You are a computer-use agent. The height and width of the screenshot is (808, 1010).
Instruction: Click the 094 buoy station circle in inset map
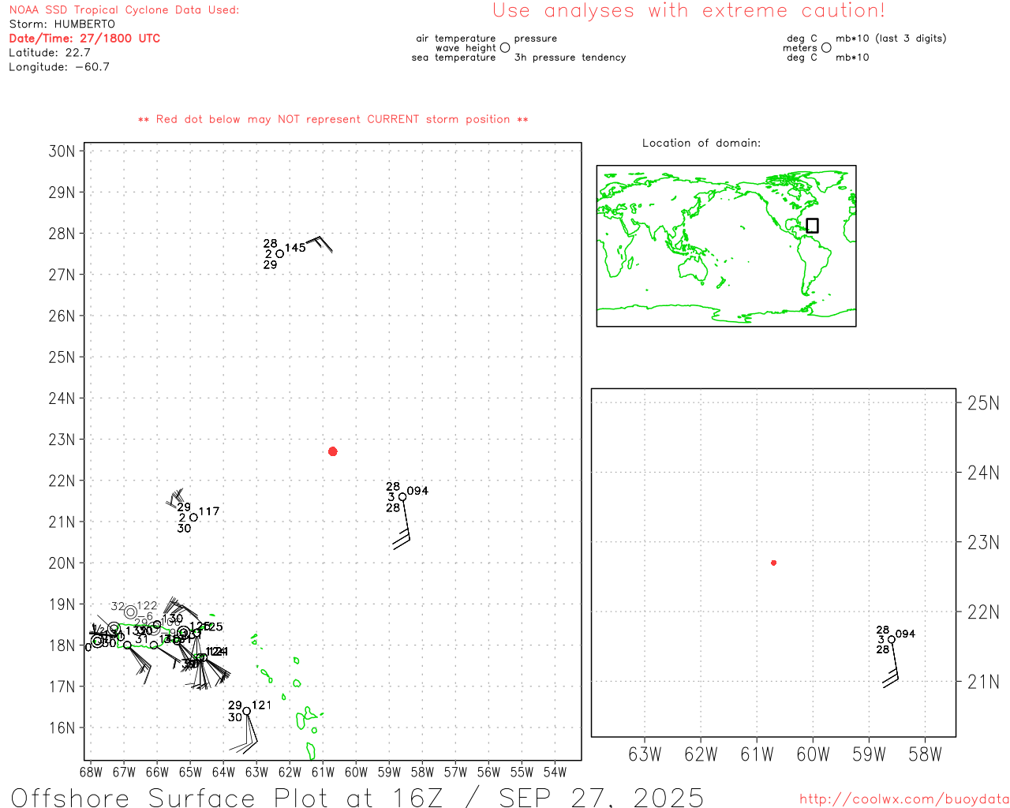(892, 640)
